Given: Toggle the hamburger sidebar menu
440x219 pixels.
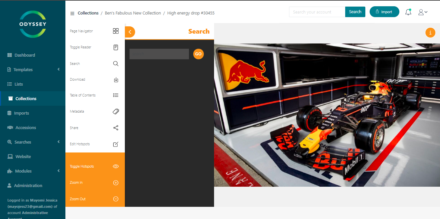Looking at the screenshot, I should pos(72,14).
